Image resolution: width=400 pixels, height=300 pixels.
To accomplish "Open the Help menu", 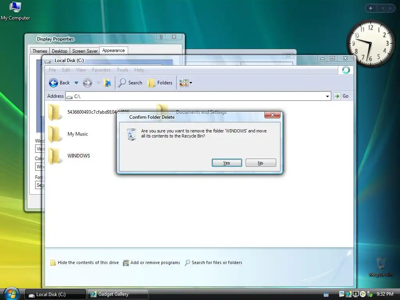I will (x=139, y=70).
